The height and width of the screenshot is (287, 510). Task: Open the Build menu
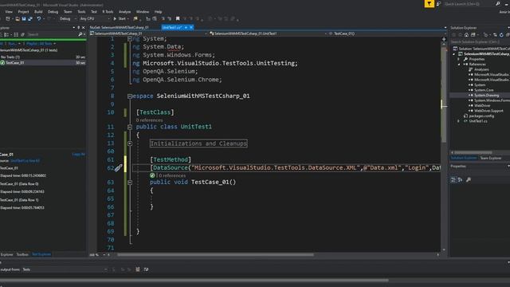tap(38, 12)
